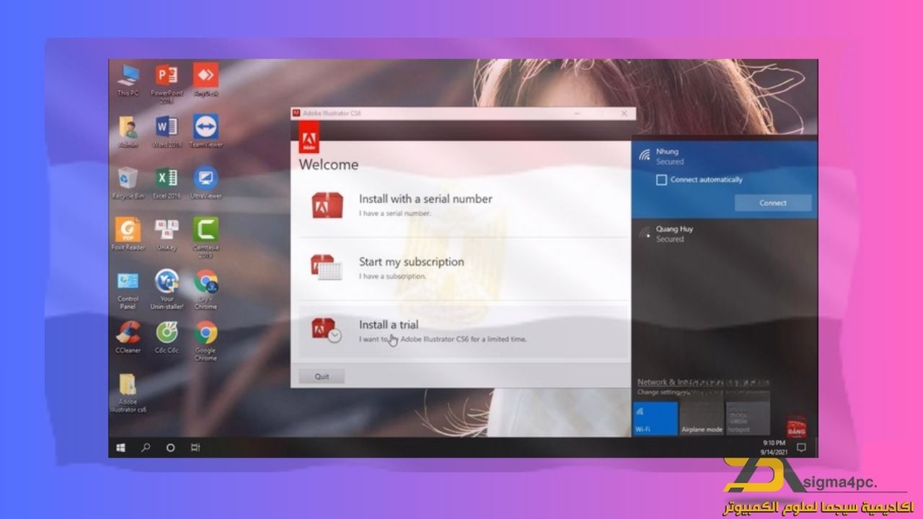Open the This PC desktop icon

pos(128,79)
